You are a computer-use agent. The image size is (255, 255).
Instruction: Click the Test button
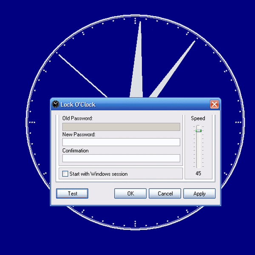point(72,193)
